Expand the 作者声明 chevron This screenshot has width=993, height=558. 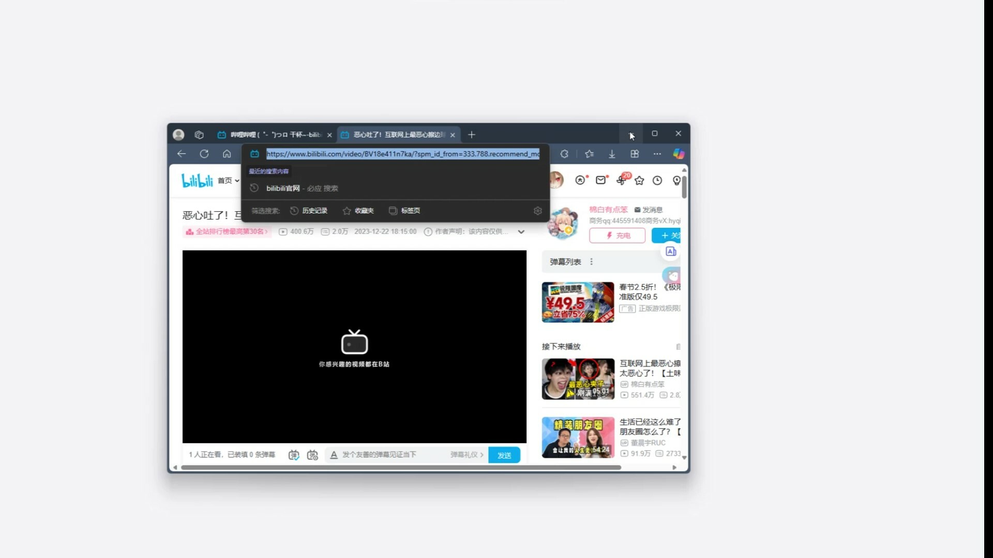coord(521,232)
